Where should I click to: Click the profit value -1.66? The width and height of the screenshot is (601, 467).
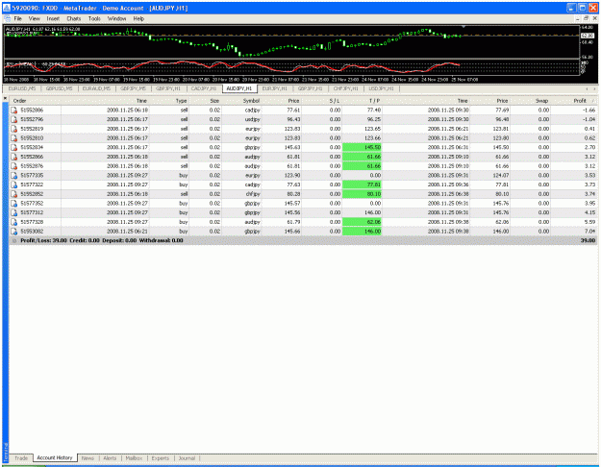(589, 111)
